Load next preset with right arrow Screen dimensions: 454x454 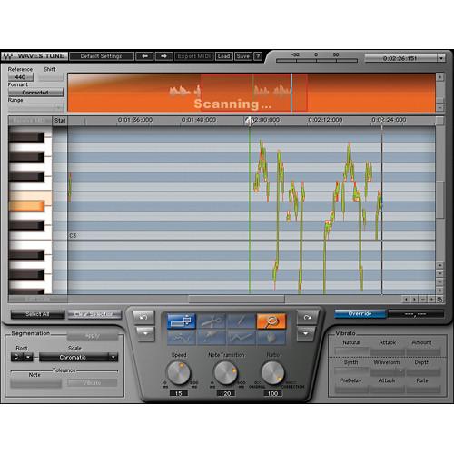click(163, 56)
